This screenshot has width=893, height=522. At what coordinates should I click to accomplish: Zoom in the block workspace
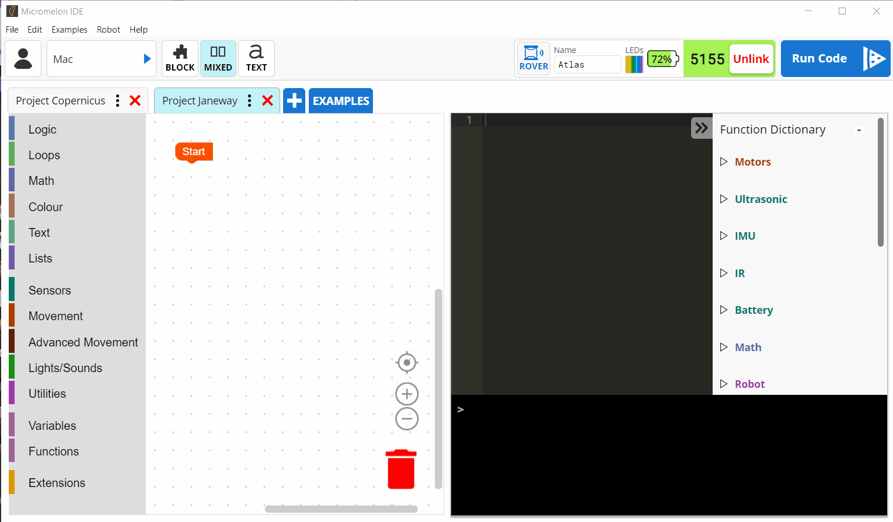407,394
